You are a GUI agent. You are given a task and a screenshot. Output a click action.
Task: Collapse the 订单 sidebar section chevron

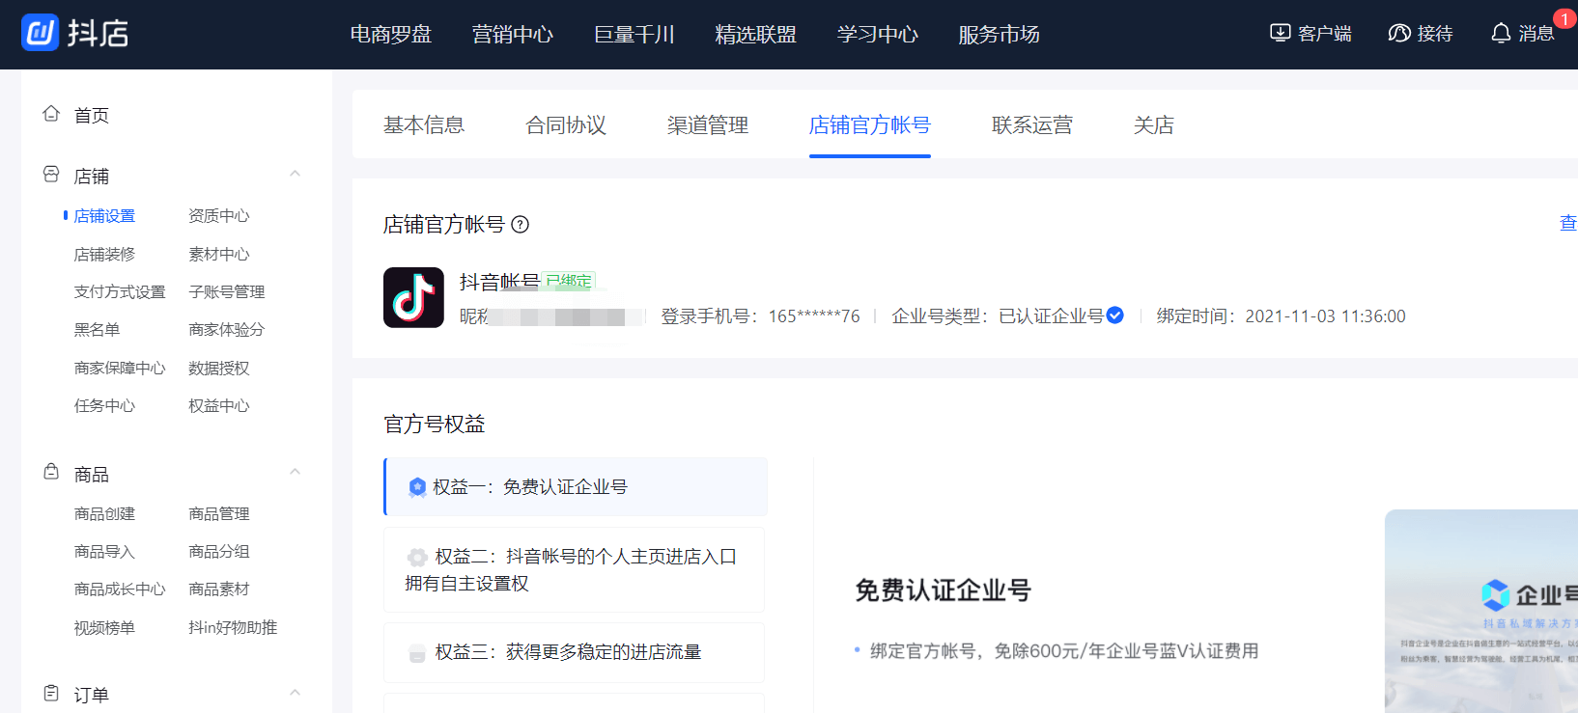click(x=296, y=693)
